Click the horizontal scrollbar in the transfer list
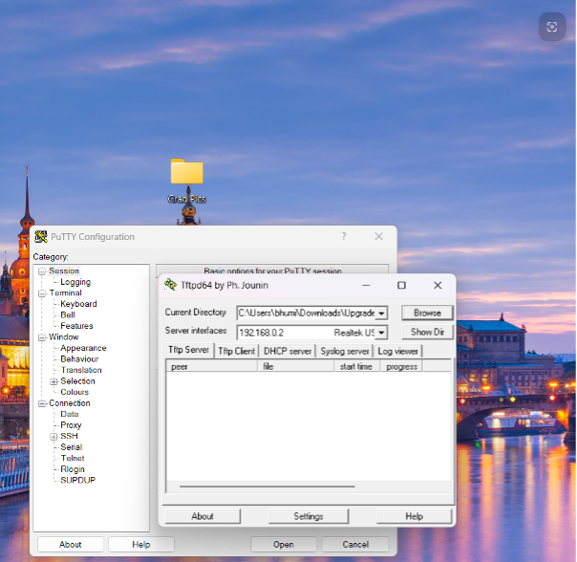This screenshot has width=577, height=562. click(x=267, y=486)
